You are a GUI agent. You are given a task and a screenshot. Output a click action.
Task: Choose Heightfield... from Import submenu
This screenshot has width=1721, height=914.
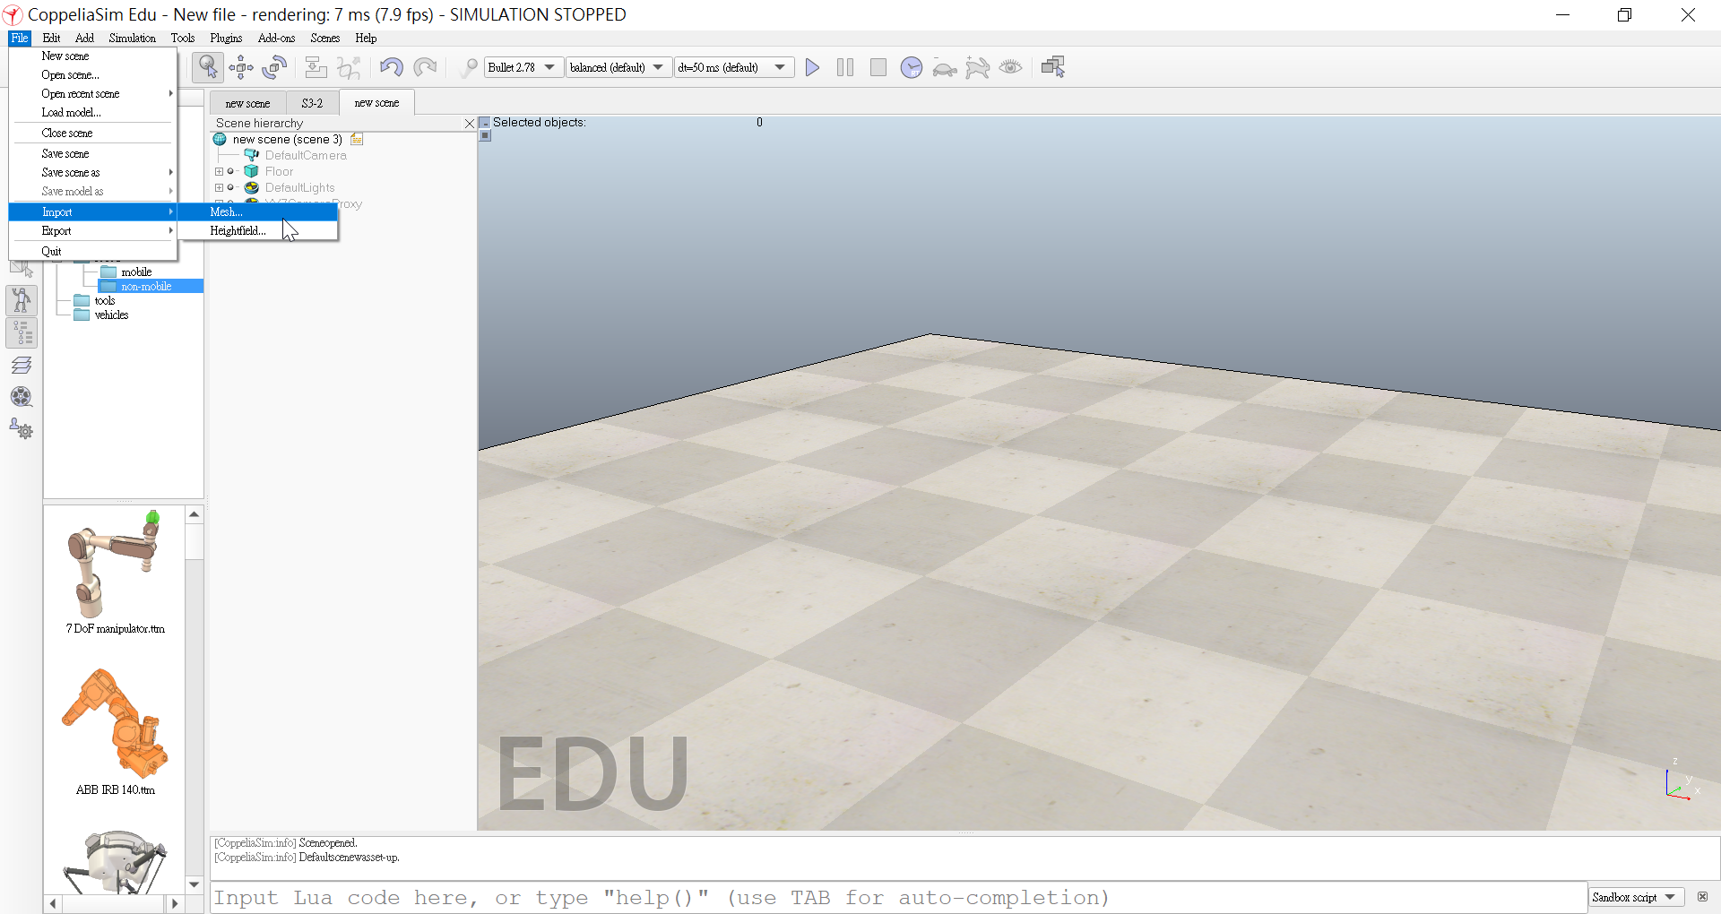(x=257, y=230)
